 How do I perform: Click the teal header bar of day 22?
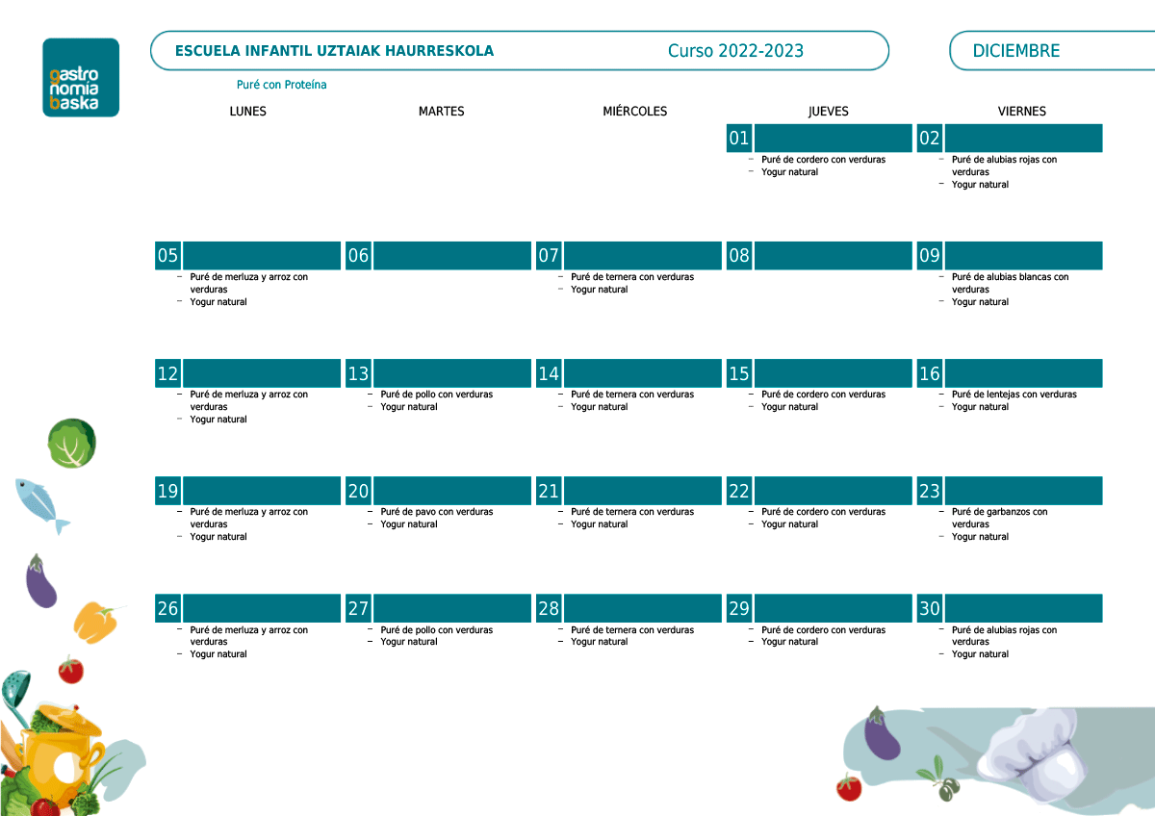coord(834,491)
